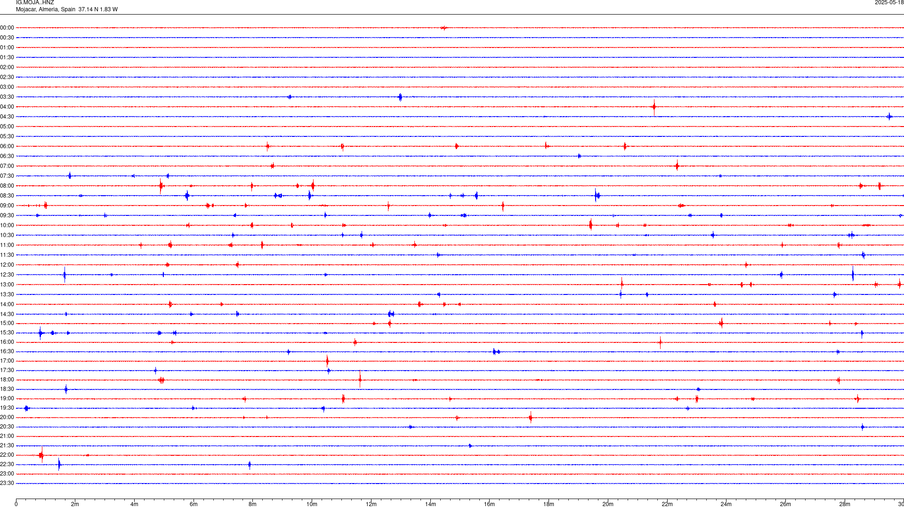
Task: Click the seismic spike on the 17:00 trace
Action: coord(327,361)
